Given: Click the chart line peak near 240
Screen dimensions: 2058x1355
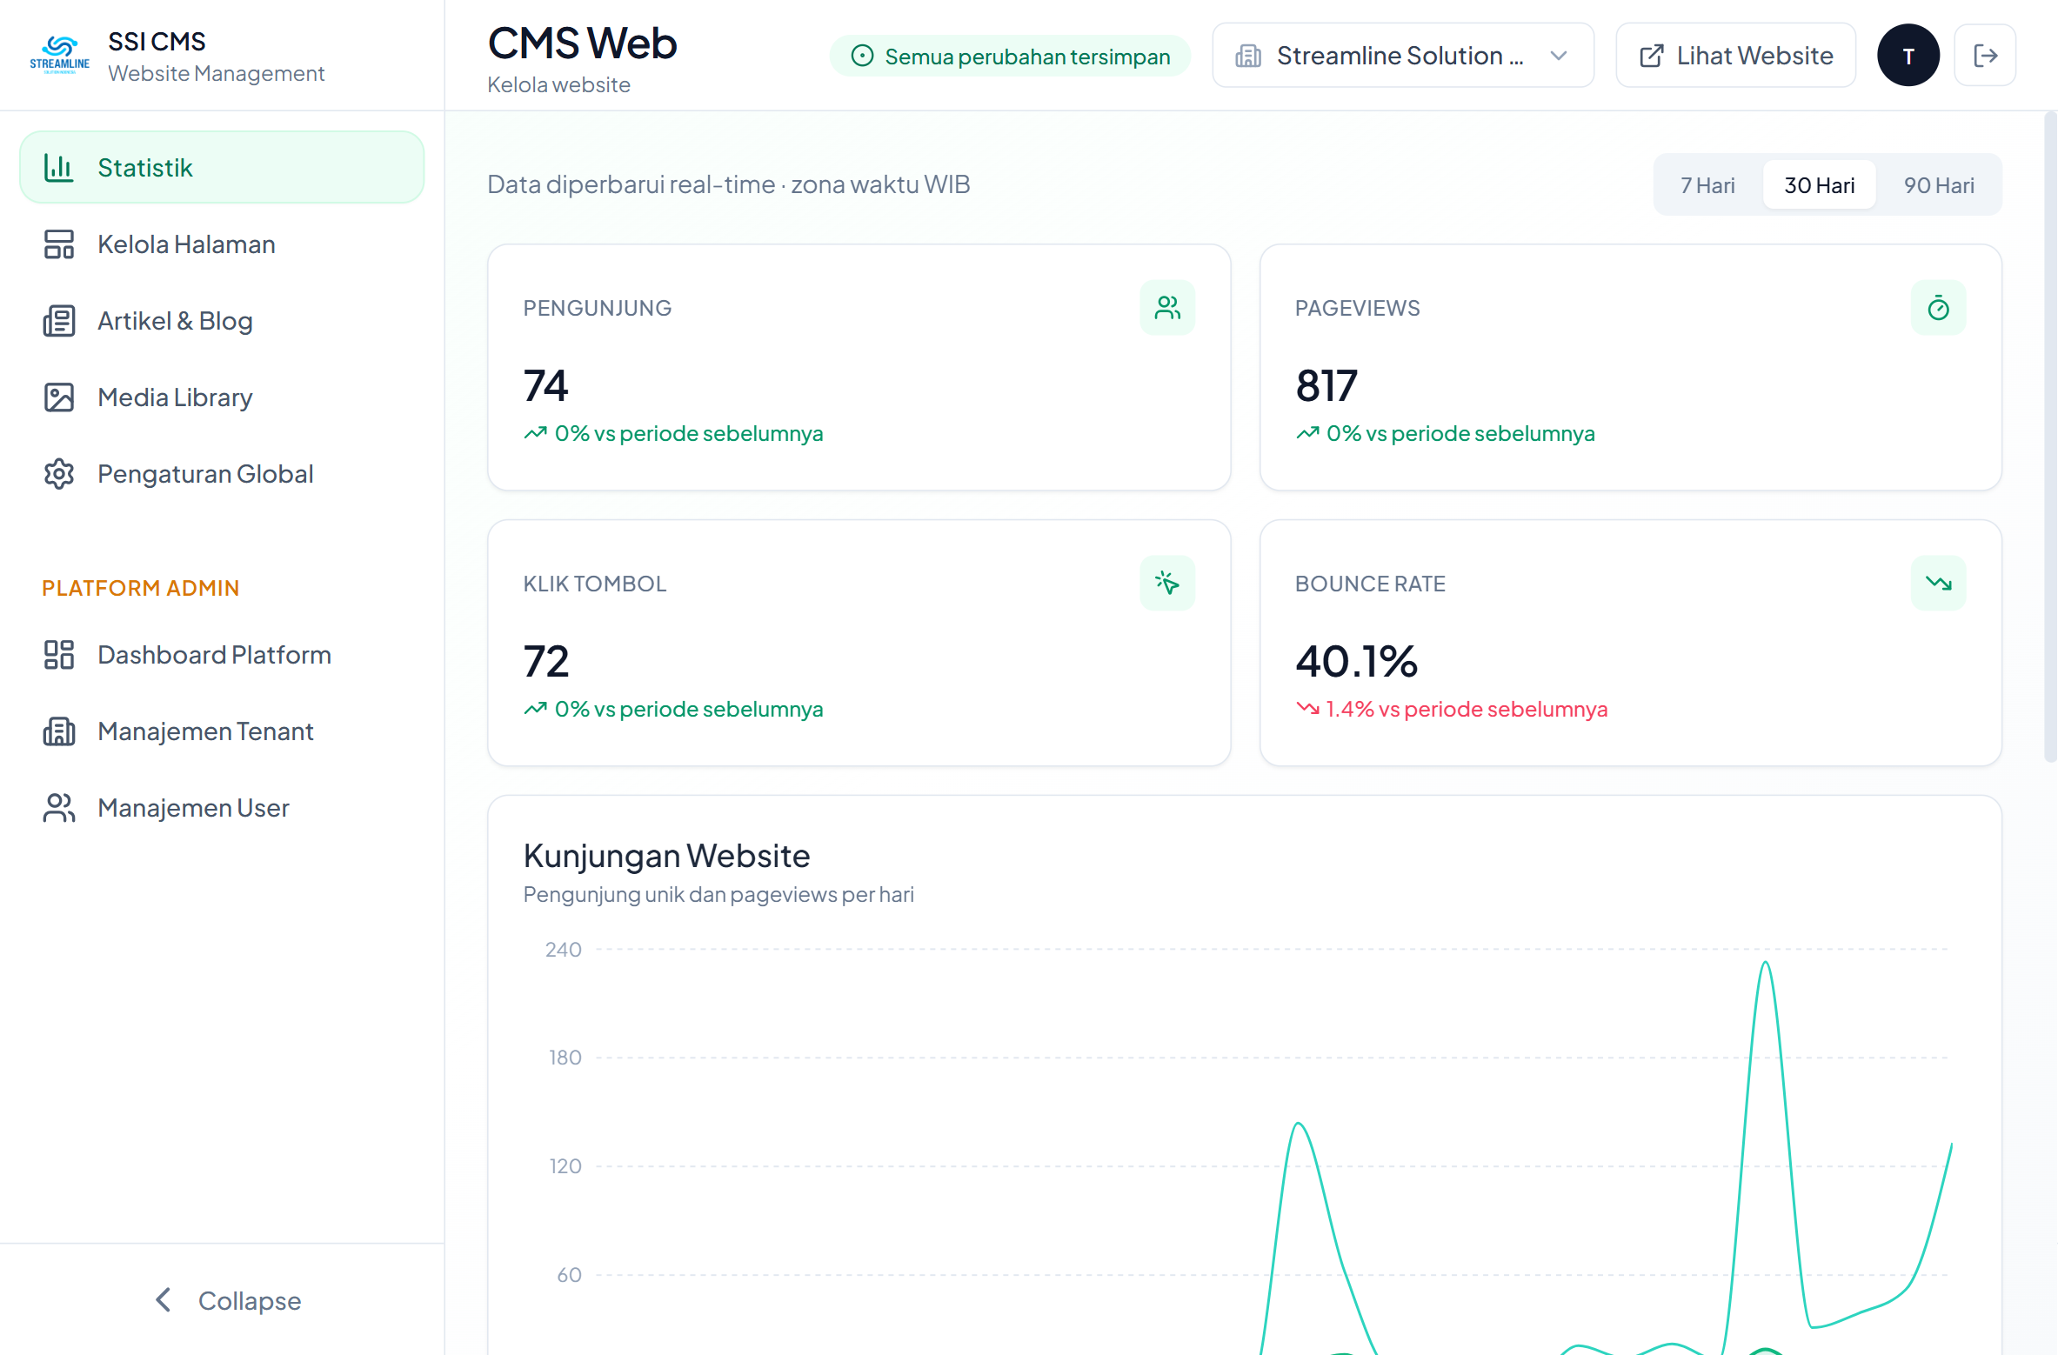Looking at the screenshot, I should coord(1765,962).
